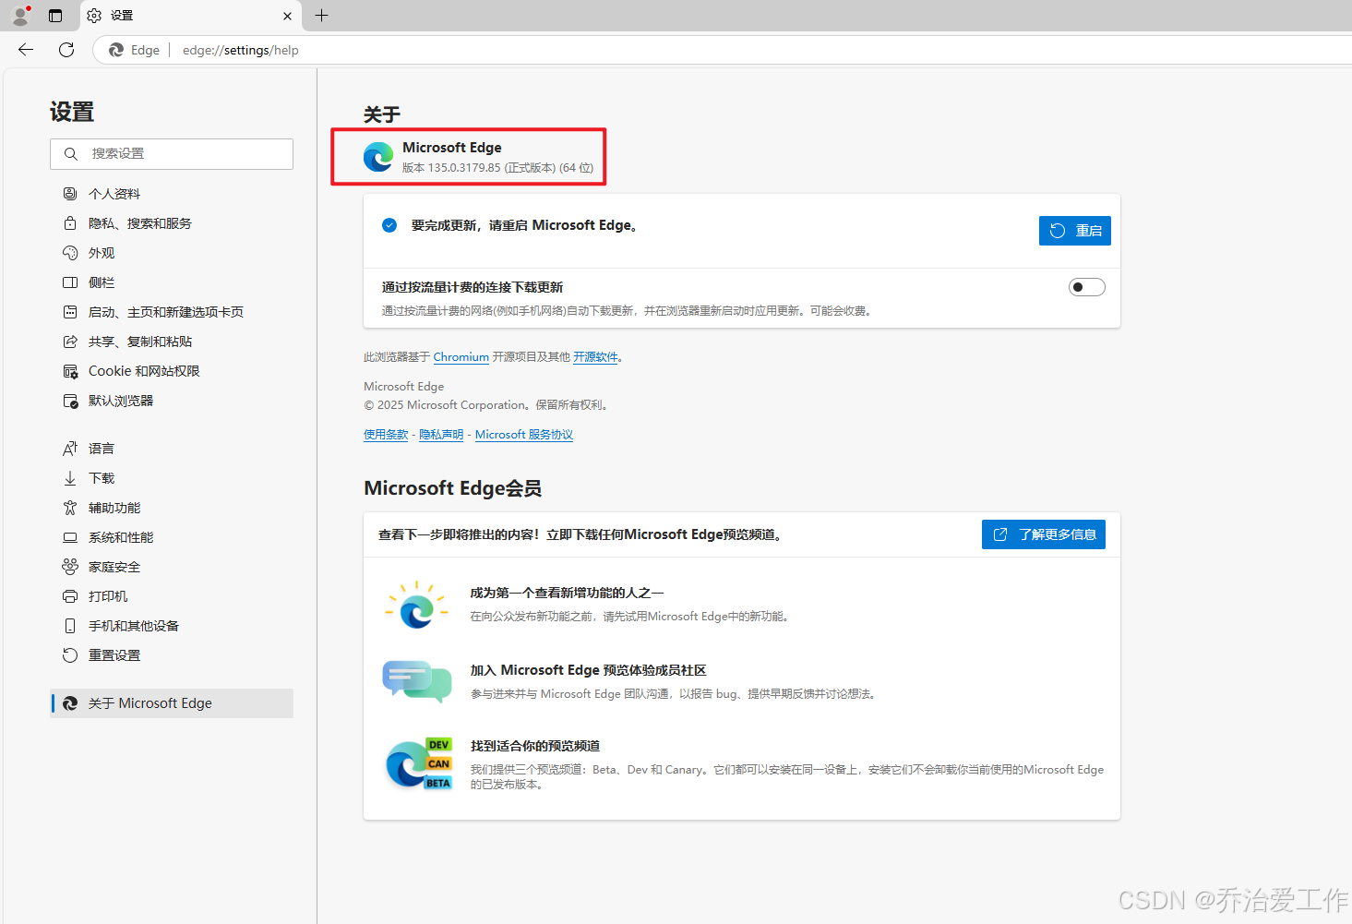Click the Microsoft Edge logo under 关于

[x=378, y=157]
